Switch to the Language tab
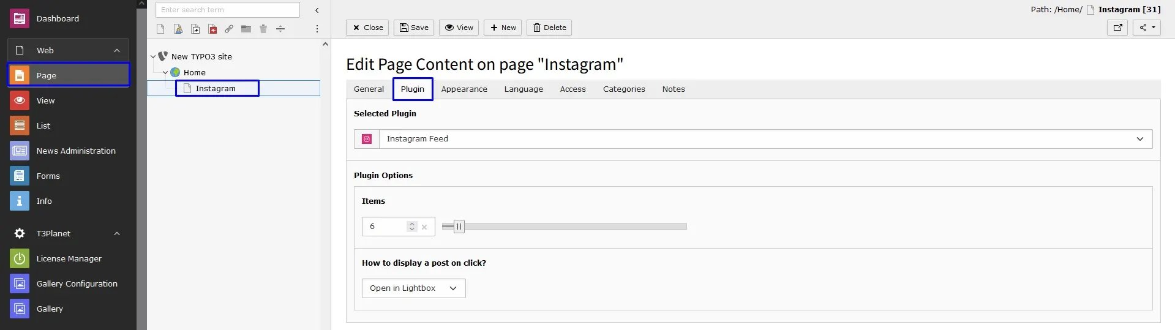1175x330 pixels. tap(524, 89)
